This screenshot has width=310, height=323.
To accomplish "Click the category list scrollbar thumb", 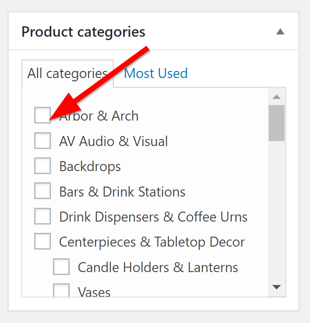I will coord(276,123).
